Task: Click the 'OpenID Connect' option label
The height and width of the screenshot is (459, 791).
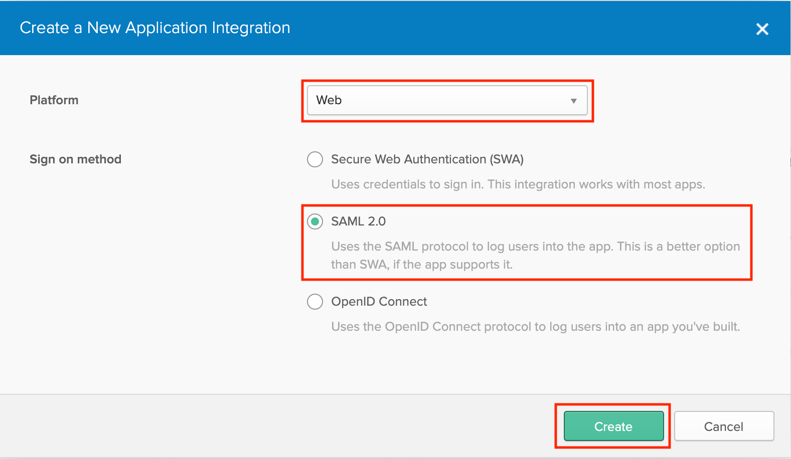Action: click(x=379, y=302)
